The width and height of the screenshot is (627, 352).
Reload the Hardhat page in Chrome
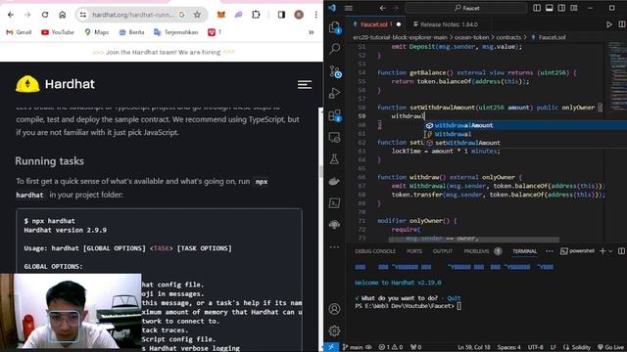coord(45,15)
